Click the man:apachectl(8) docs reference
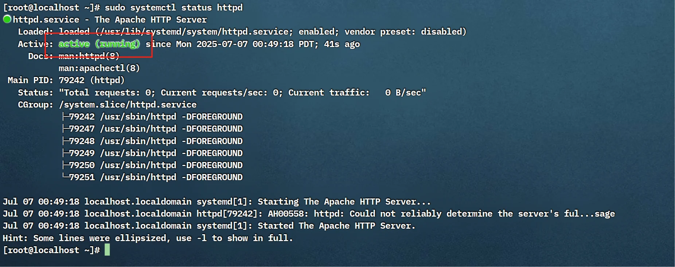 (x=99, y=68)
